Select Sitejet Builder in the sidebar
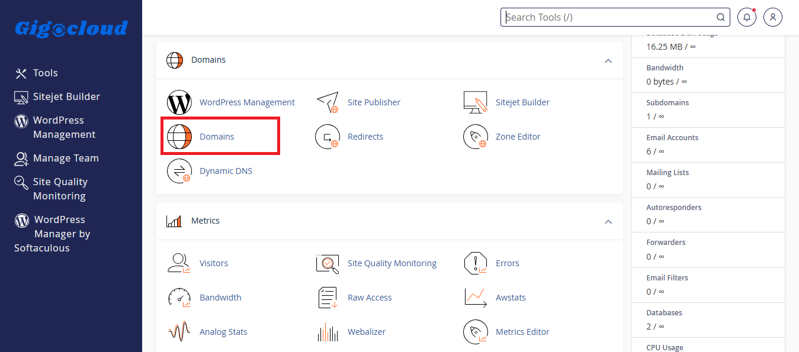799x352 pixels. [57, 97]
